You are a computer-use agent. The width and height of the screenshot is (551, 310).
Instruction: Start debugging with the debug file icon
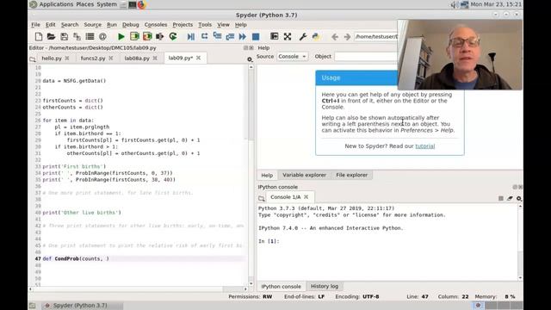pos(191,36)
